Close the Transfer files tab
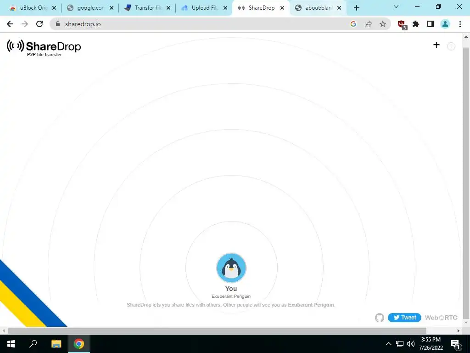The width and height of the screenshot is (470, 353). click(x=168, y=8)
